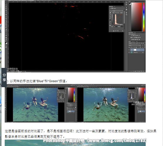
Task: Select the Type tool
Action: tap(6, 32)
